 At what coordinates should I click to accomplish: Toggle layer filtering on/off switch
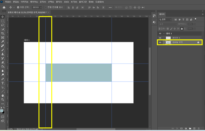click(195, 19)
